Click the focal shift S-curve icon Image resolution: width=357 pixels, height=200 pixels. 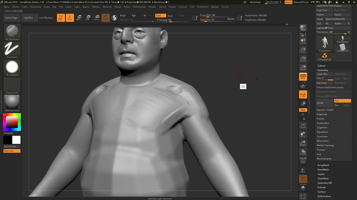(x=195, y=18)
